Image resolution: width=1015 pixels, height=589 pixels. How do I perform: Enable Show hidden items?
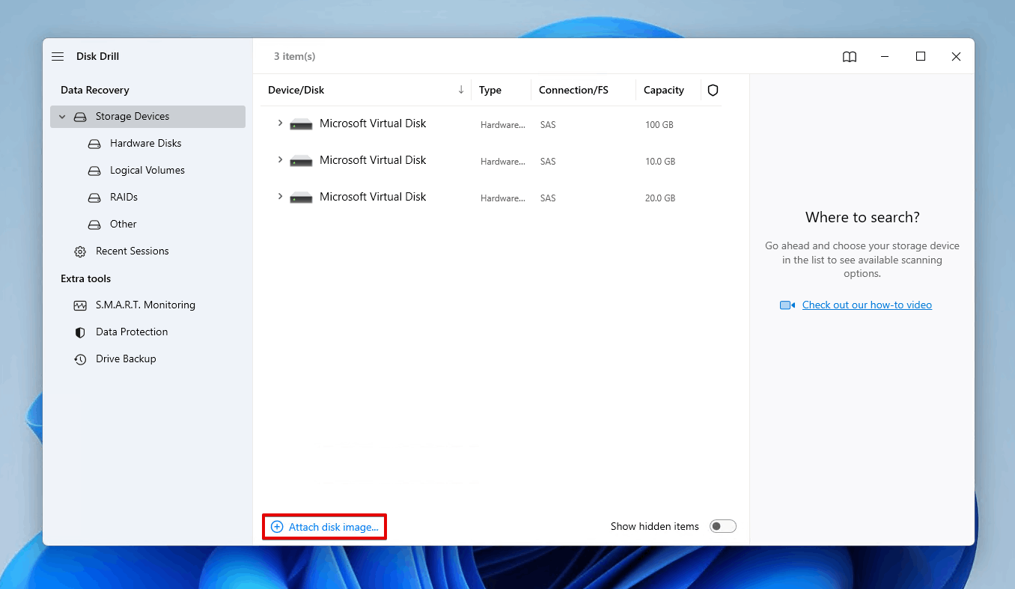pyautogui.click(x=722, y=526)
